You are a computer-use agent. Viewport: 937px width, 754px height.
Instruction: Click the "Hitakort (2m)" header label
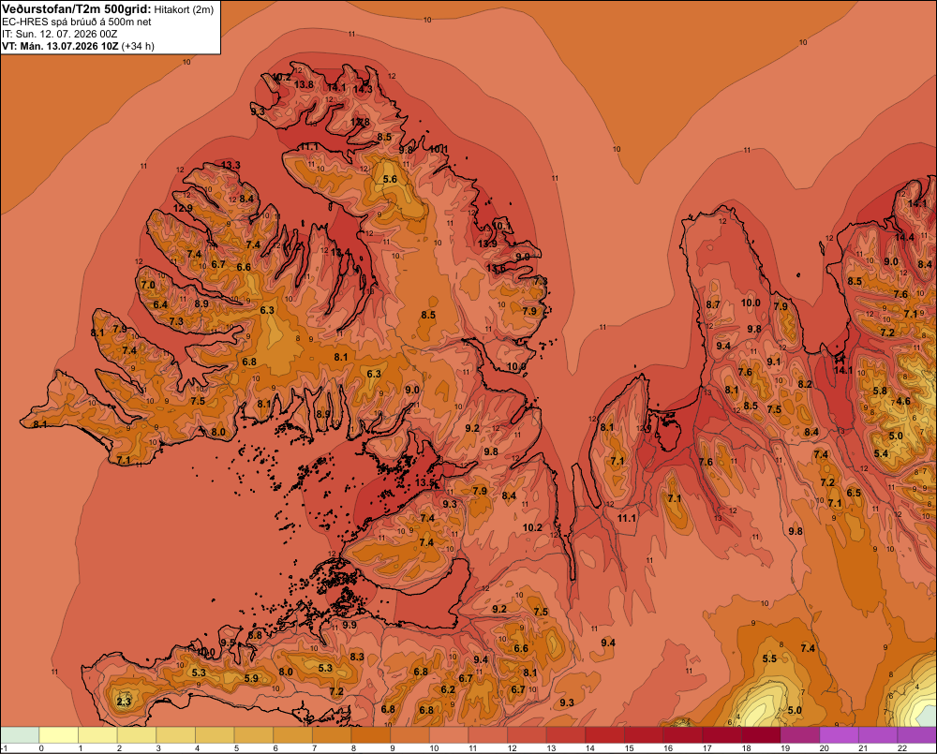click(x=184, y=9)
